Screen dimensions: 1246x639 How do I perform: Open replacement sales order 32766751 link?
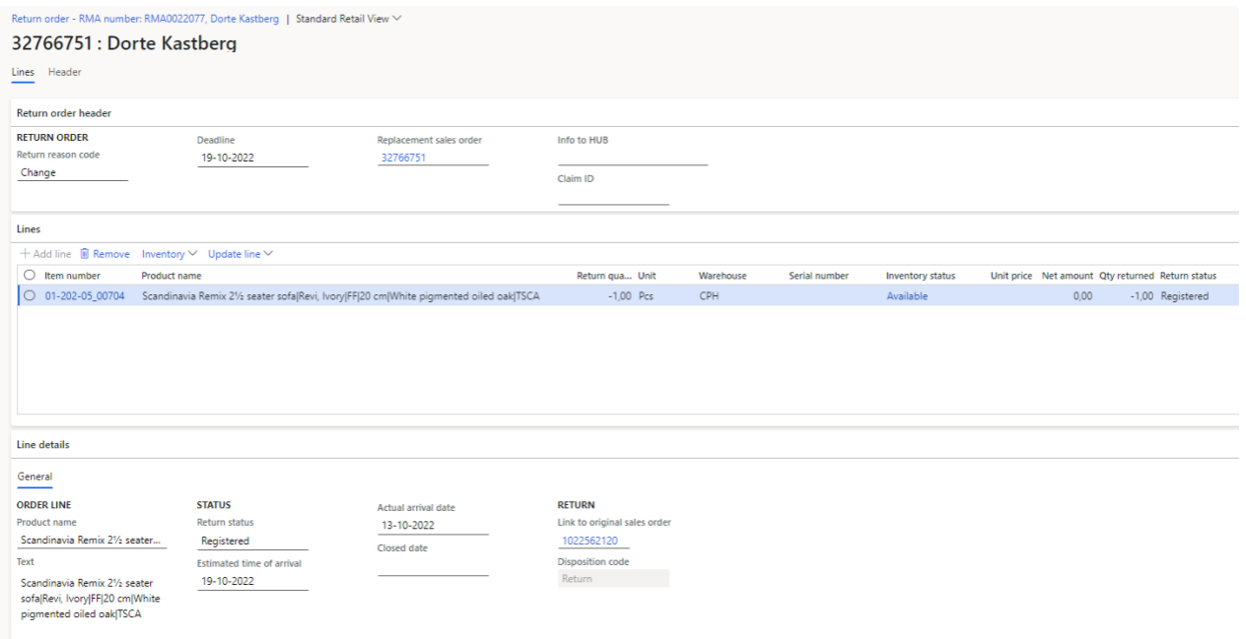405,157
